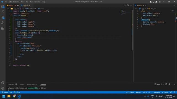Click errors and warnings count in status bar

[17, 92]
